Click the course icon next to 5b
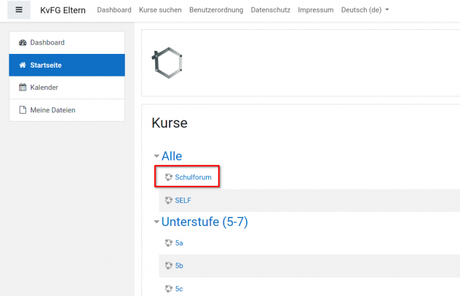 (169, 266)
